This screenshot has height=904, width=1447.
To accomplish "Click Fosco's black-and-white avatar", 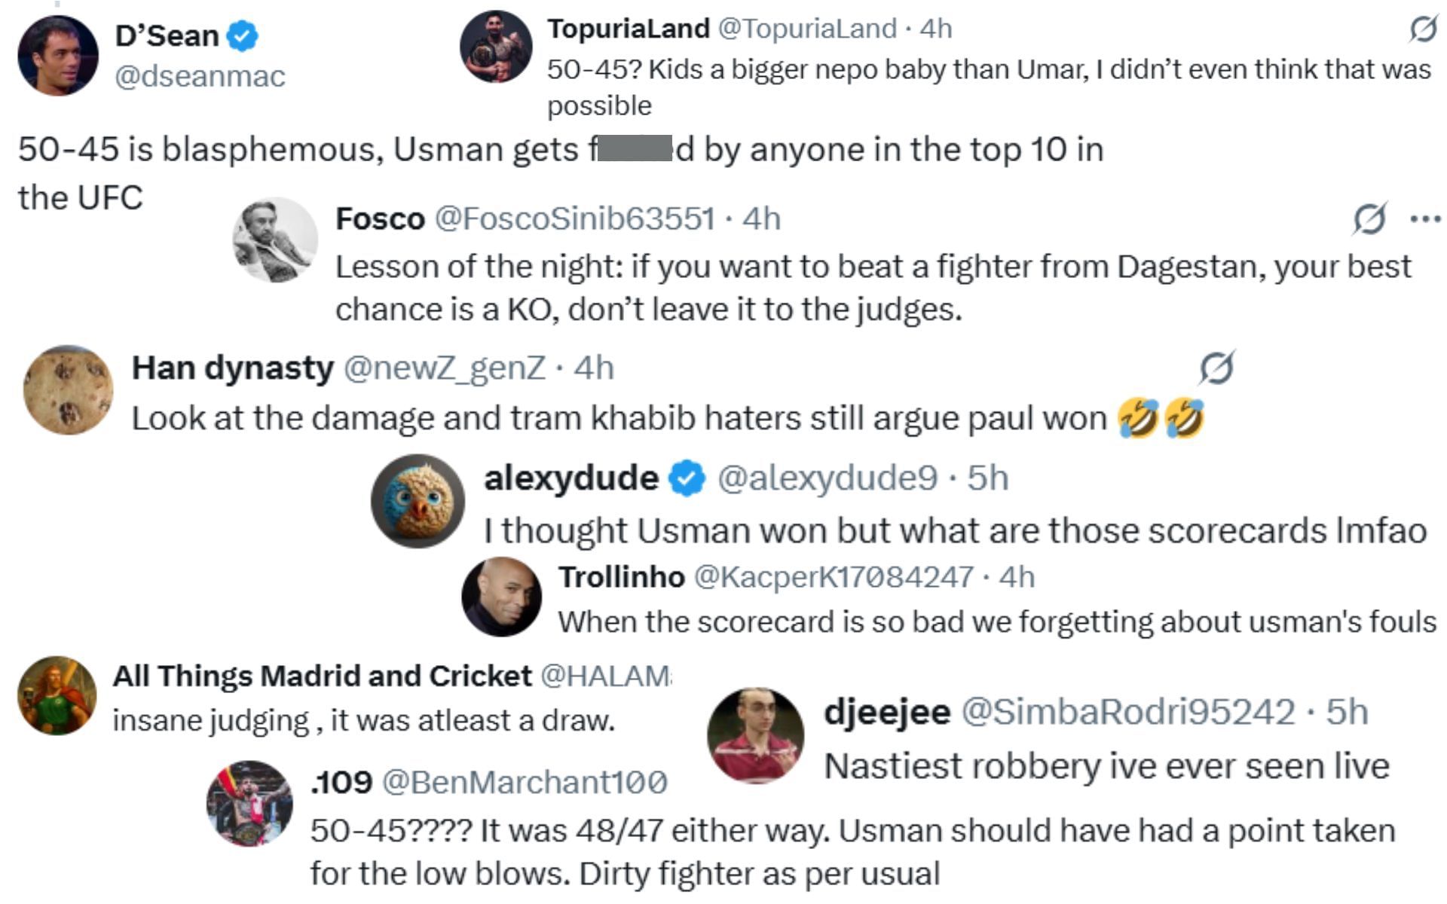I will click(x=275, y=240).
